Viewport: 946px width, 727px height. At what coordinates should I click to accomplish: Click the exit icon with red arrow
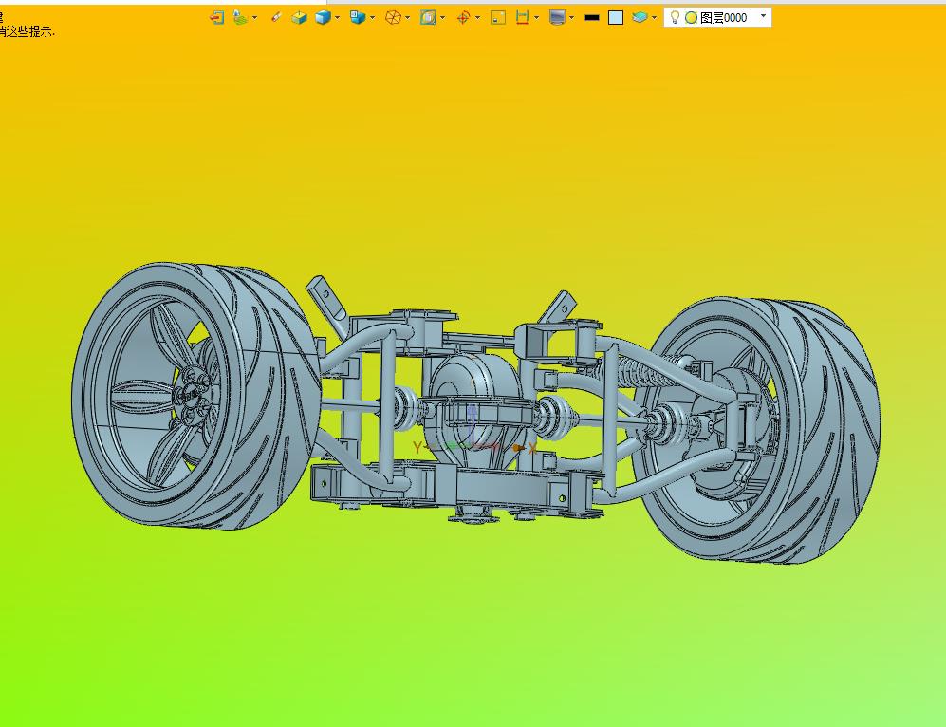tap(217, 17)
